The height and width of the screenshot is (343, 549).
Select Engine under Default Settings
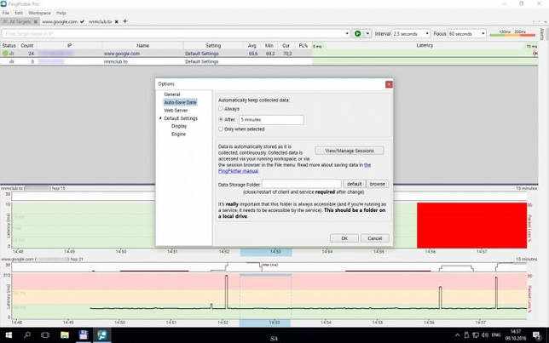[x=178, y=134]
